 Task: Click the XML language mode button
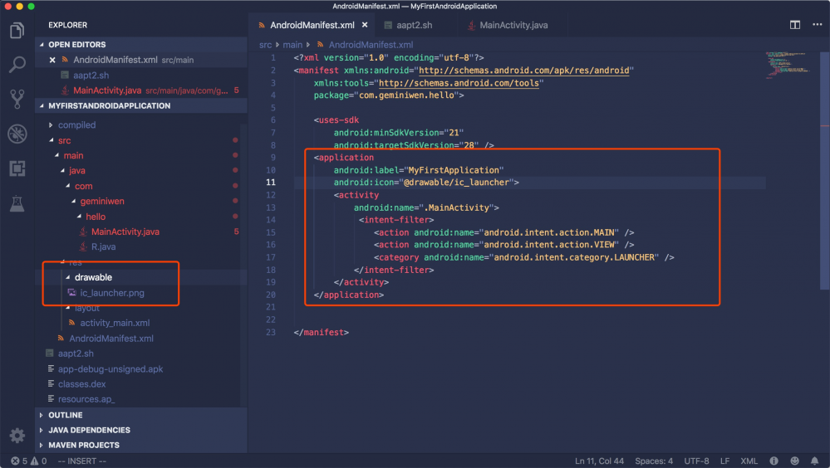pyautogui.click(x=749, y=461)
